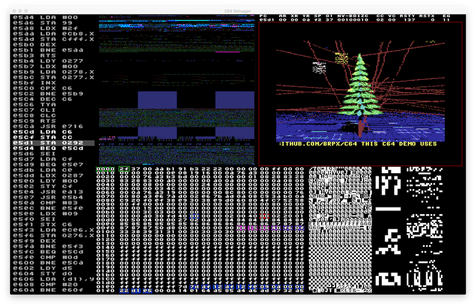Click the RSTY counter value 137
Image resolution: width=476 pixels, height=307 pixels.
pyautogui.click(x=411, y=20)
